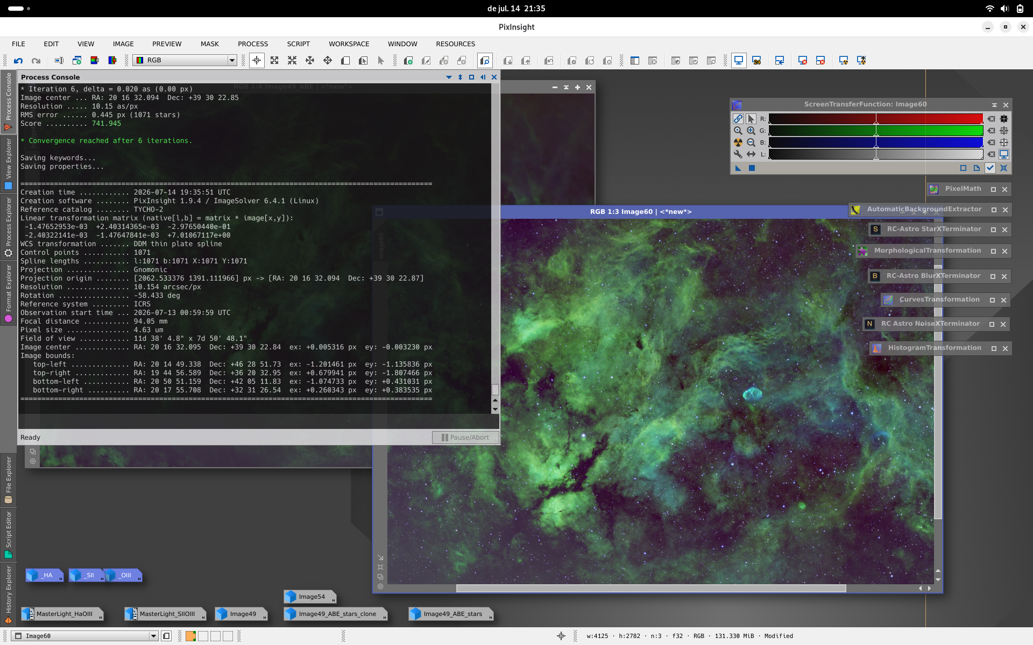Toggle STF linked RGB channels icon
This screenshot has width=1033, height=645.
coord(738,119)
